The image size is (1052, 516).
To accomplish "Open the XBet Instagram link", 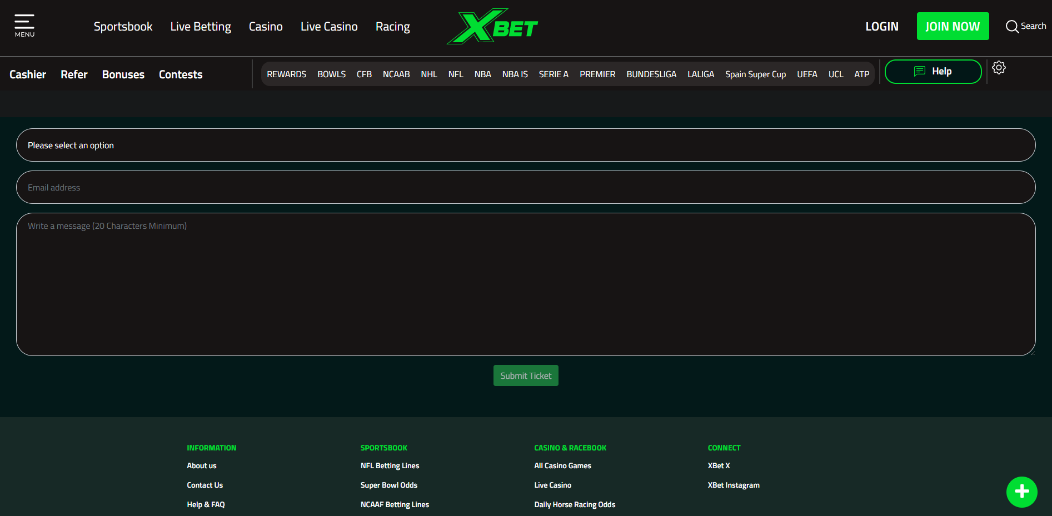I will click(733, 485).
